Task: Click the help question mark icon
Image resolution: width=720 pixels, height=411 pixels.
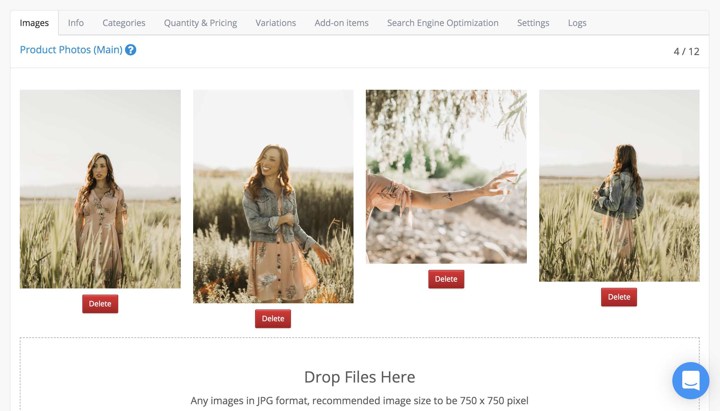Action: tap(131, 50)
